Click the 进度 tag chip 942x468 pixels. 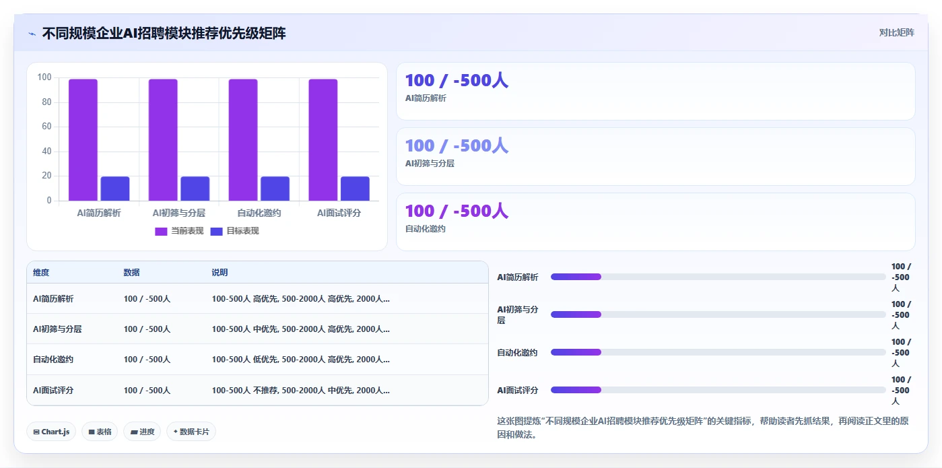coord(142,432)
